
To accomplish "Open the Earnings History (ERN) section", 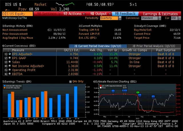I will coord(17,26).
